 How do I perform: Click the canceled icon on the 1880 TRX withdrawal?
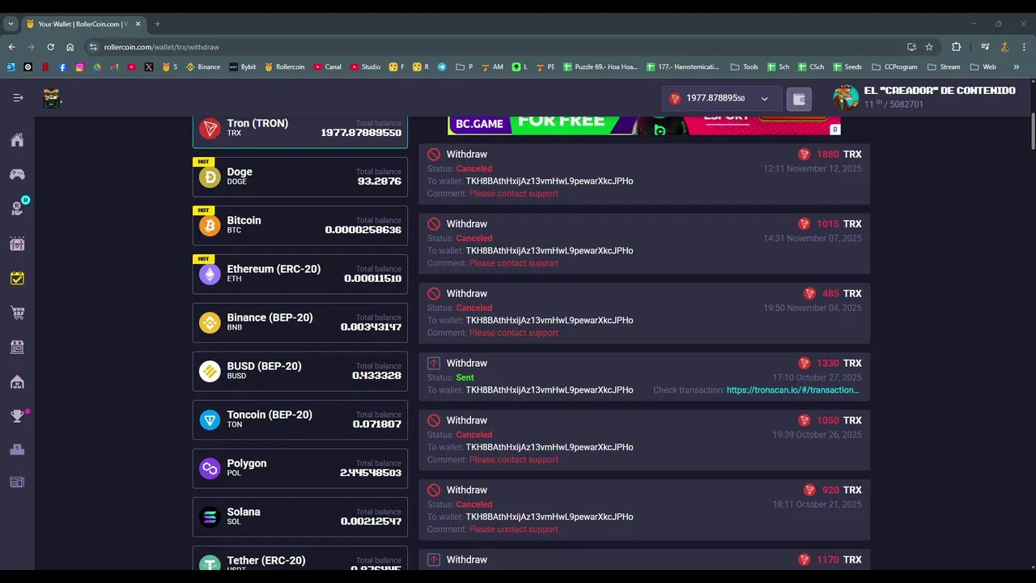point(434,154)
